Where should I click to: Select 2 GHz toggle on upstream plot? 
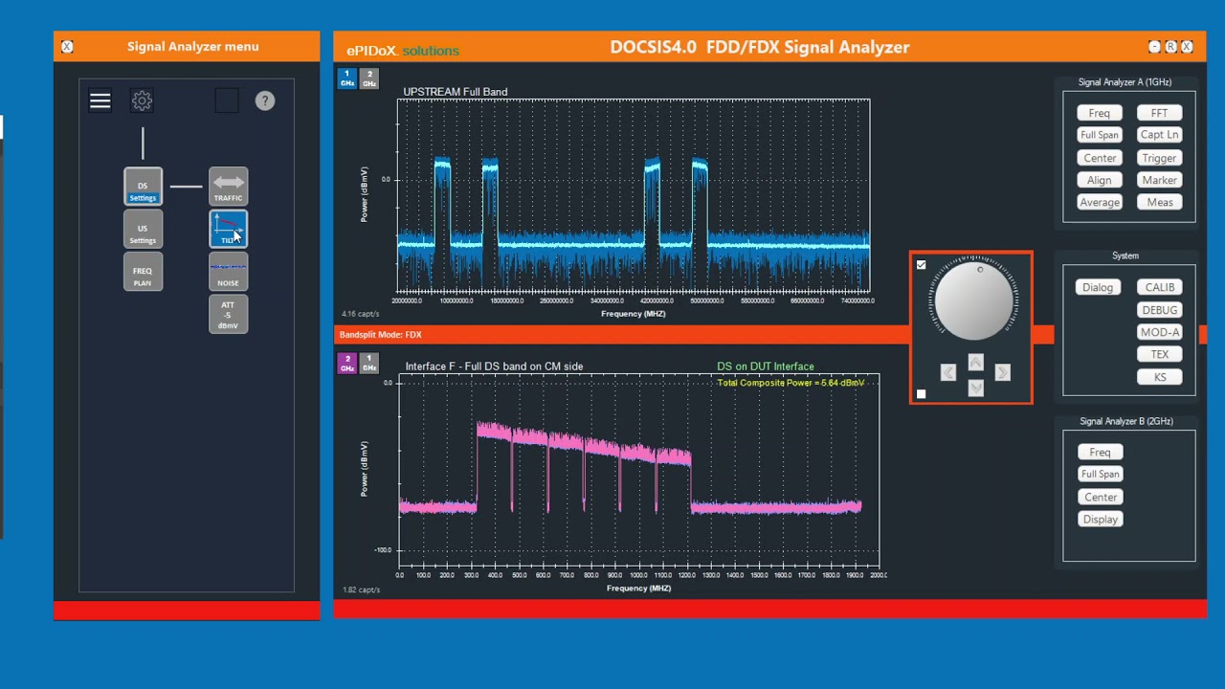click(368, 78)
